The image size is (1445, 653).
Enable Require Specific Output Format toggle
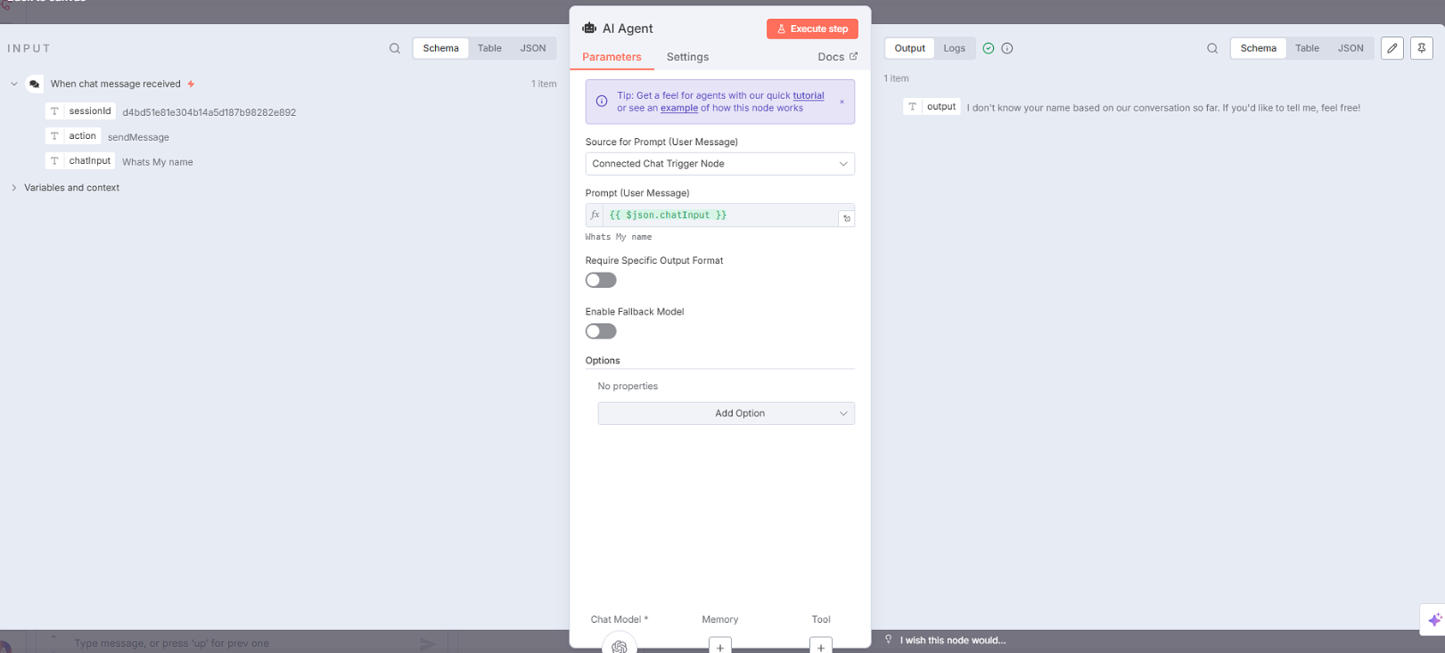coord(601,281)
